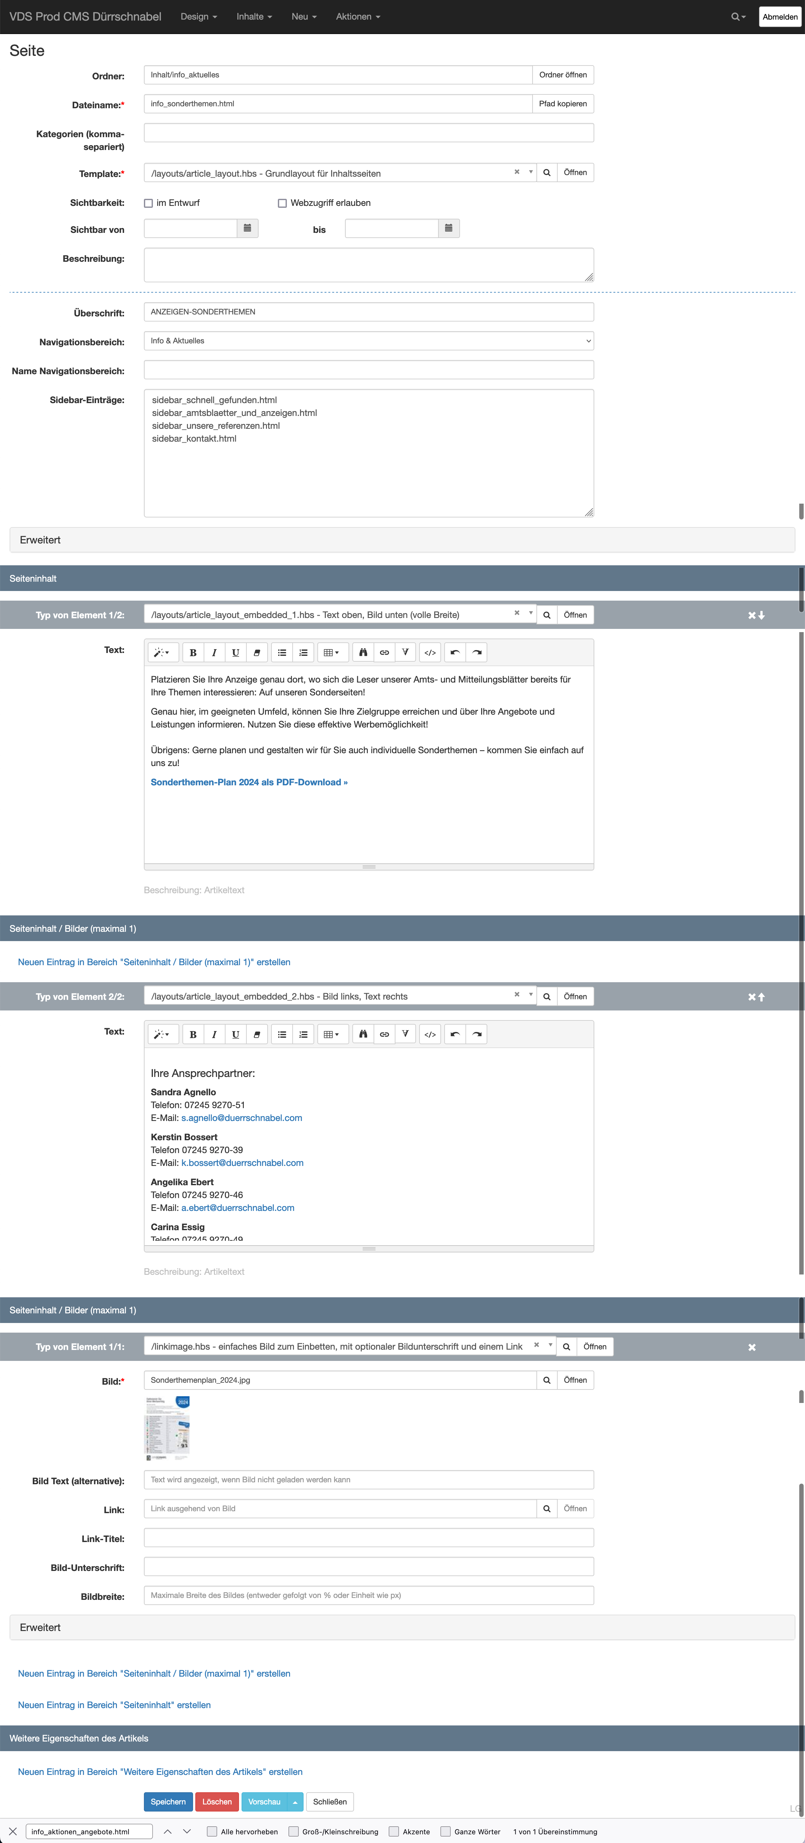Enable the im Entwurf checkbox
The height and width of the screenshot is (1843, 805).
click(149, 203)
